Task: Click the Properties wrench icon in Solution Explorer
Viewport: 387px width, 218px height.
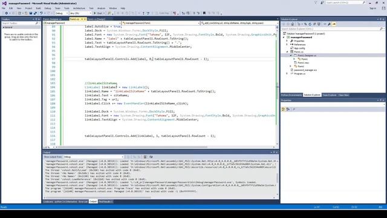Action: click(x=329, y=24)
